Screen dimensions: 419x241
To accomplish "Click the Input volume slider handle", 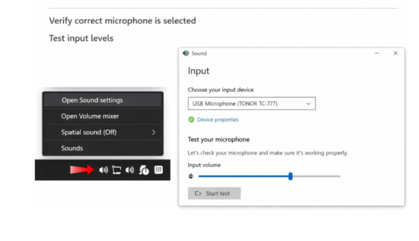I will pos(290,176).
